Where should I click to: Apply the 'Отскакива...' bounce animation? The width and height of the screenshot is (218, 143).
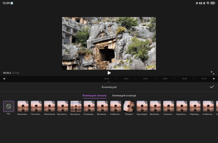(x=89, y=106)
